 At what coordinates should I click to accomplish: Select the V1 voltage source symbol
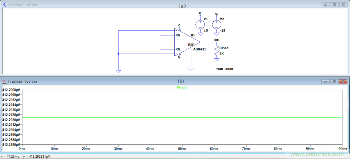tap(200, 24)
